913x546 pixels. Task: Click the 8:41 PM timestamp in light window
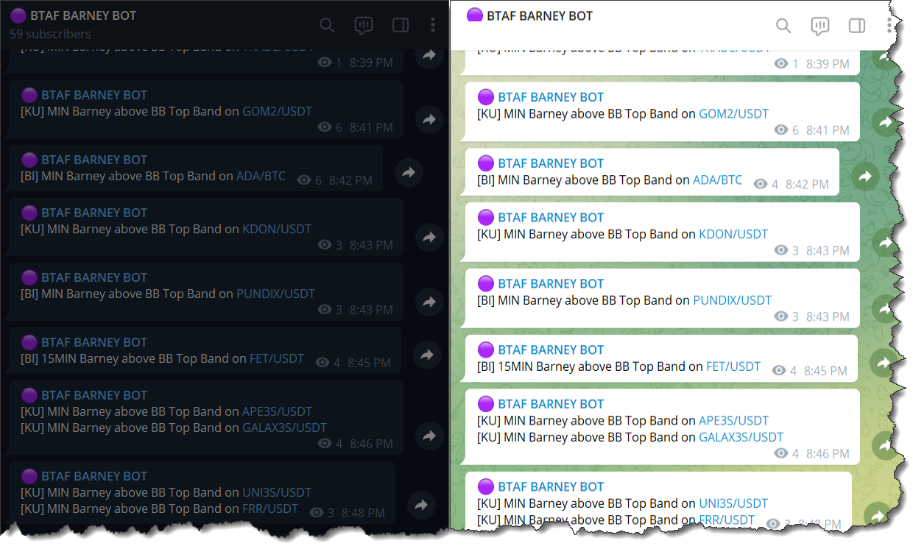pos(828,130)
